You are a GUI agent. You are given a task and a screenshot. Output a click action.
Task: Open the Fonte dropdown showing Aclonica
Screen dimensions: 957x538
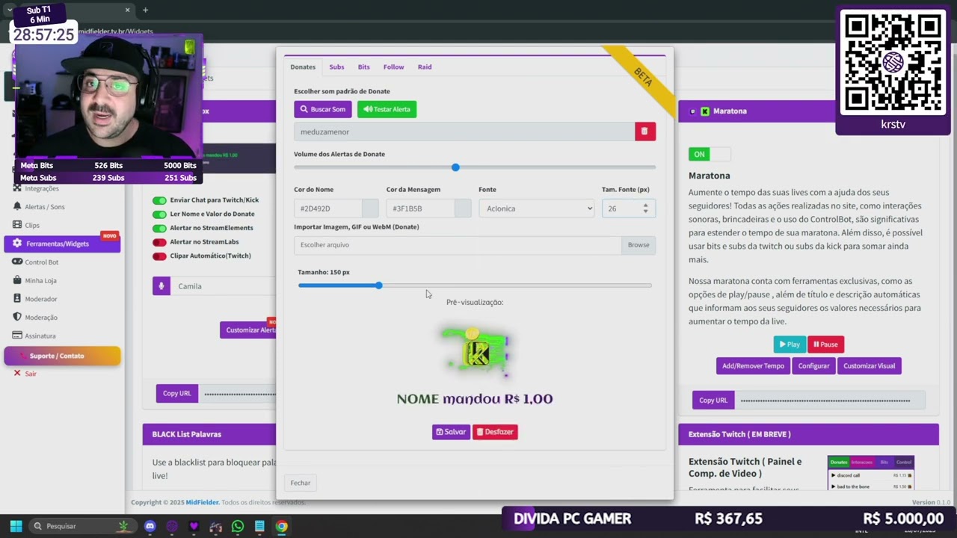coord(537,208)
